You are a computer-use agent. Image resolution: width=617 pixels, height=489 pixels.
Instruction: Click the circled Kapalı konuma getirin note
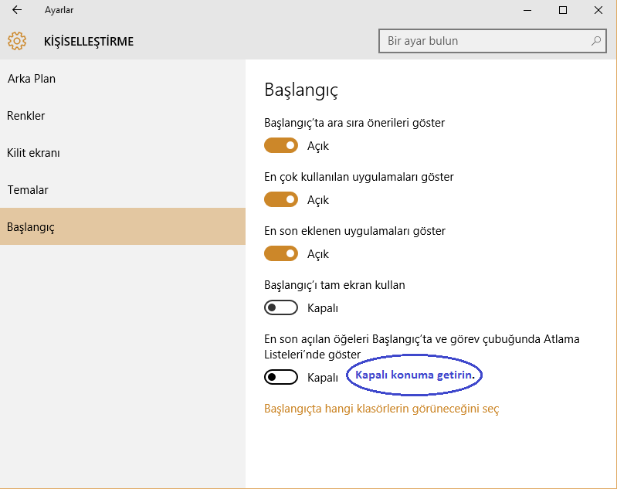click(415, 375)
